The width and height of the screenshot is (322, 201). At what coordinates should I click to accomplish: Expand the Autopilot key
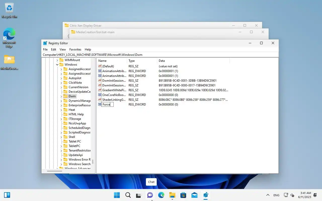(61, 78)
